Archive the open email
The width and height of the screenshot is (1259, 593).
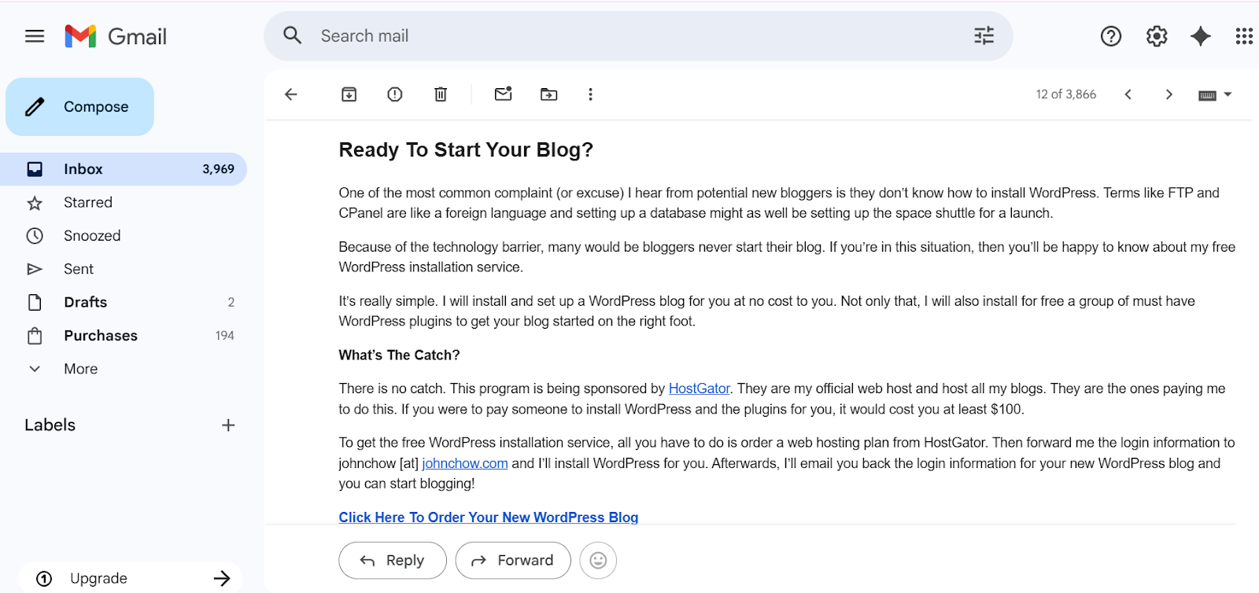coord(349,94)
